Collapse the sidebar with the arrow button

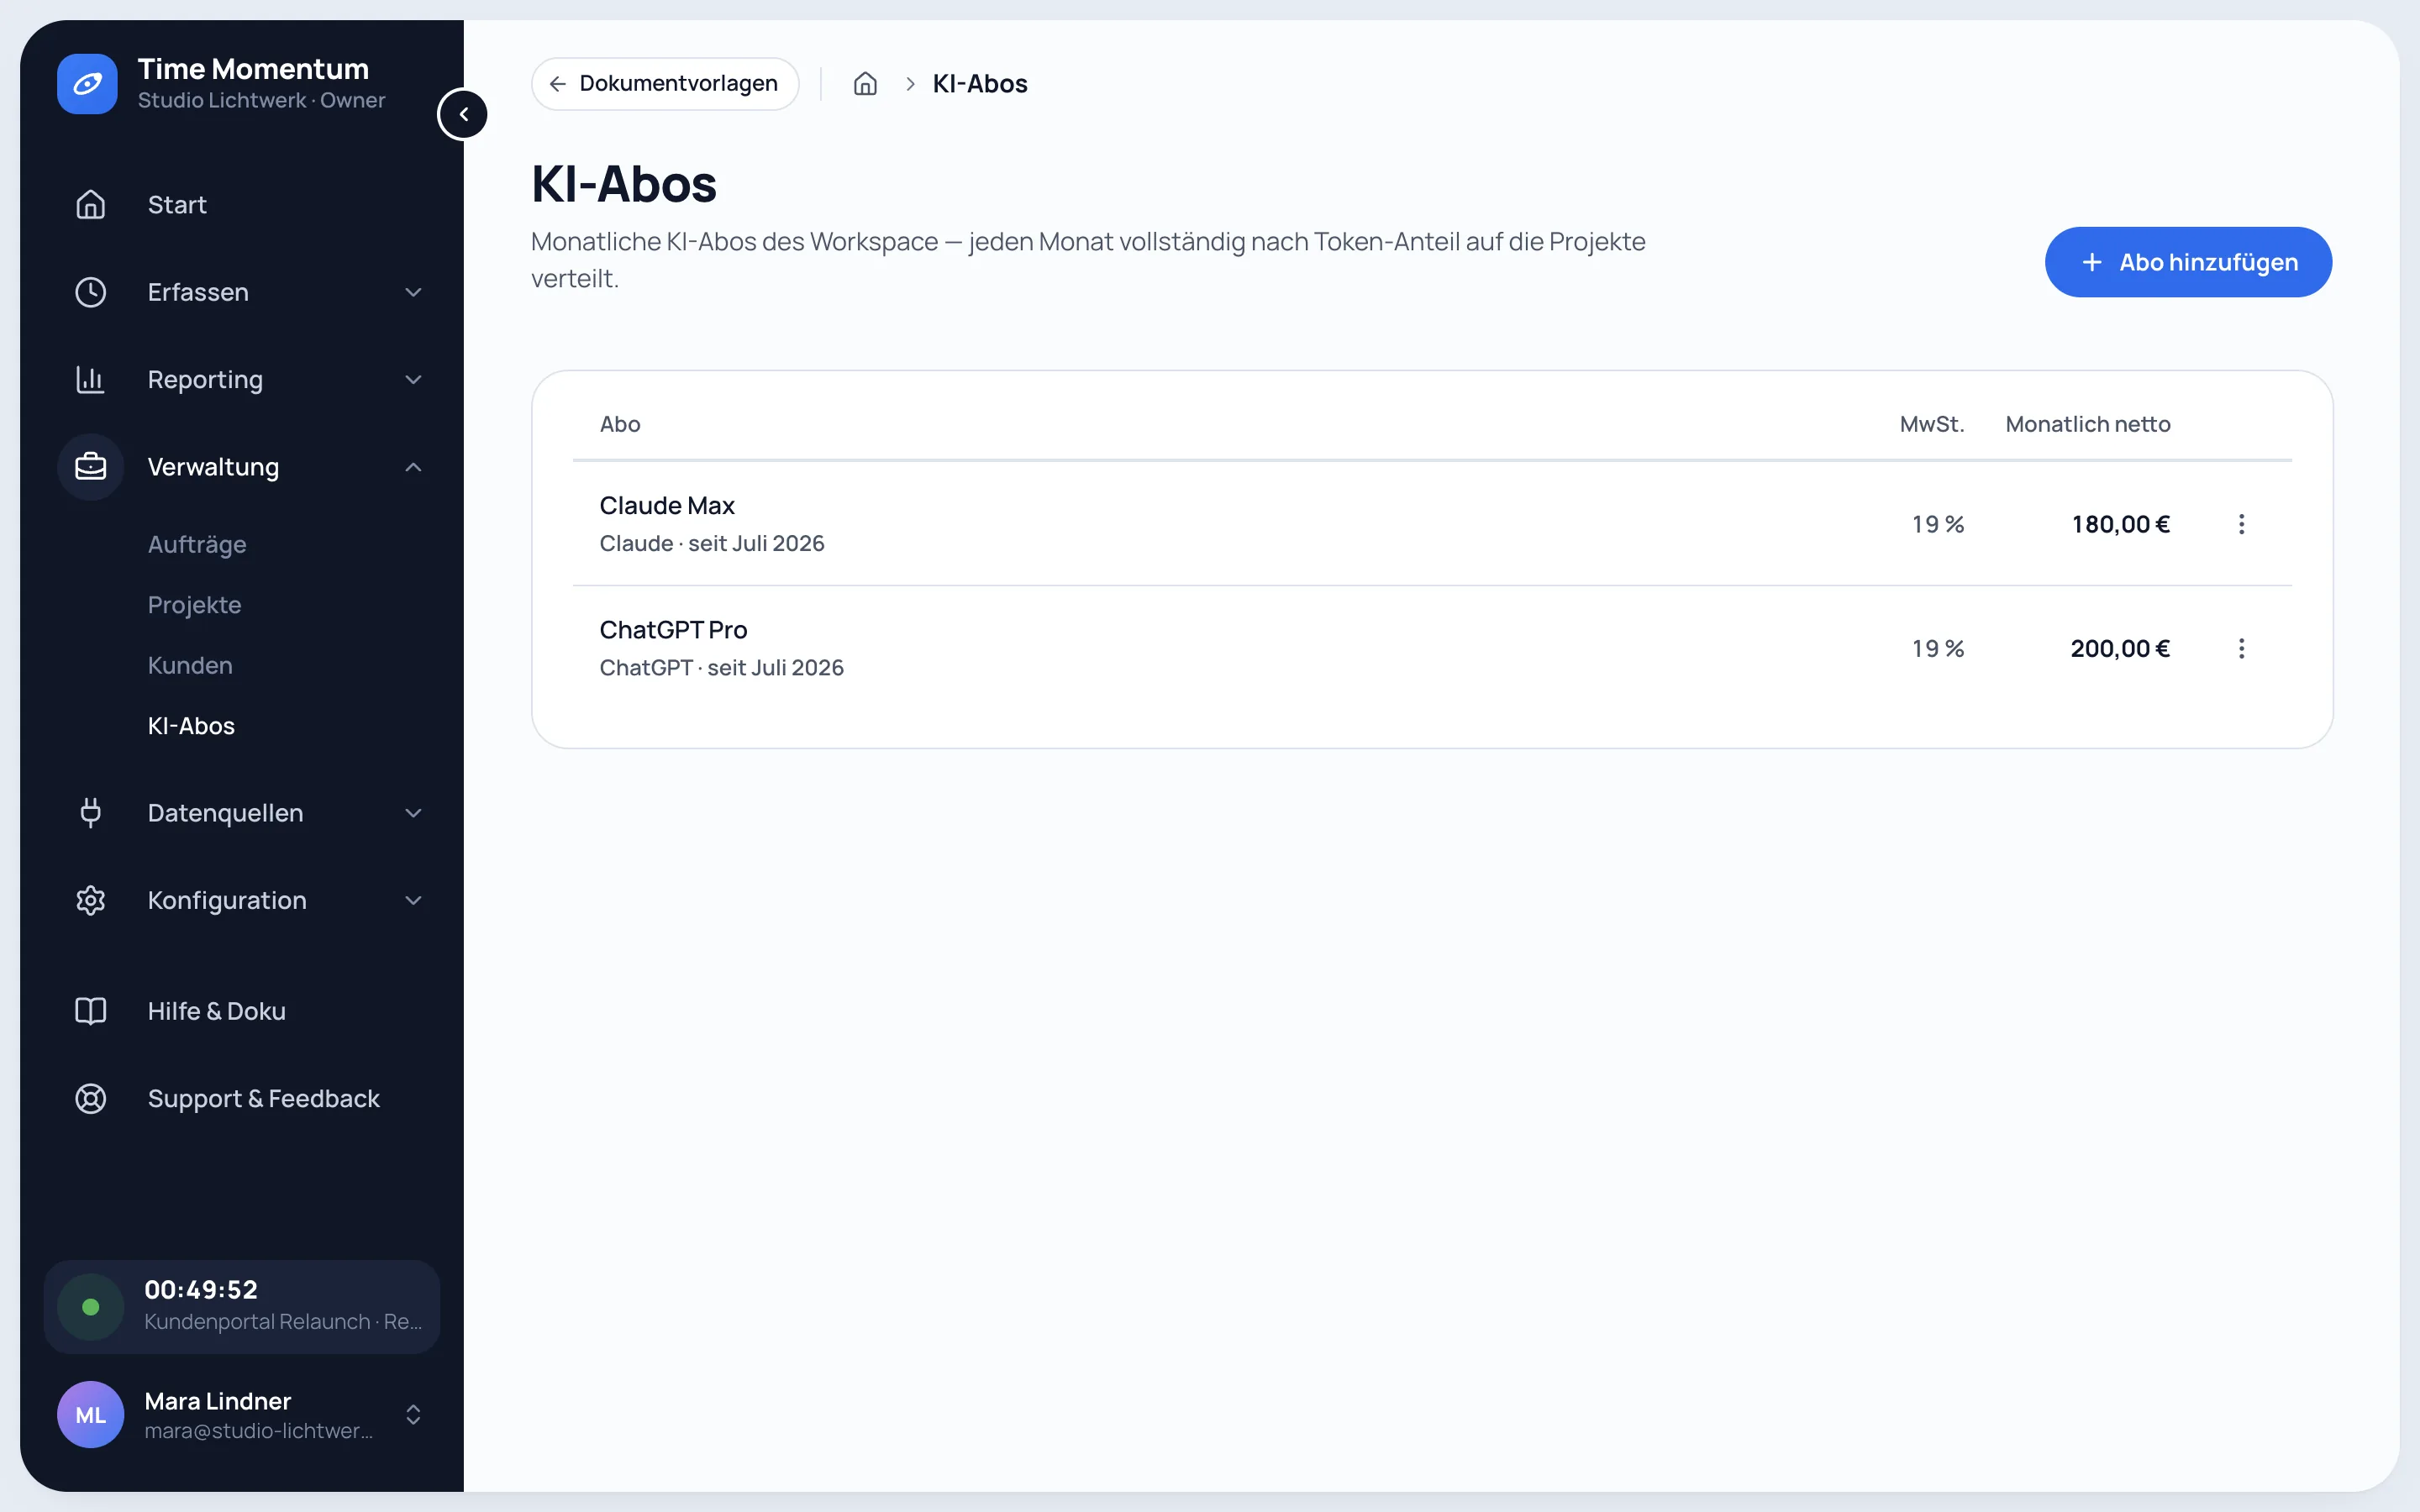[x=463, y=114]
